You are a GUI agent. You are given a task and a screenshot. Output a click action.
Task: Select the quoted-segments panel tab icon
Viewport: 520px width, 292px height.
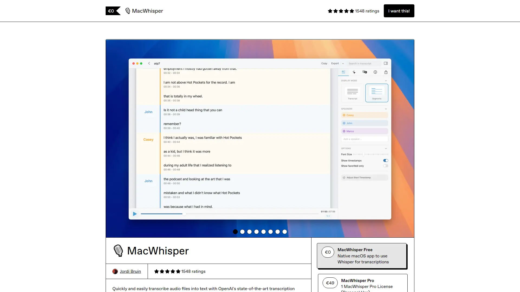tap(343, 72)
